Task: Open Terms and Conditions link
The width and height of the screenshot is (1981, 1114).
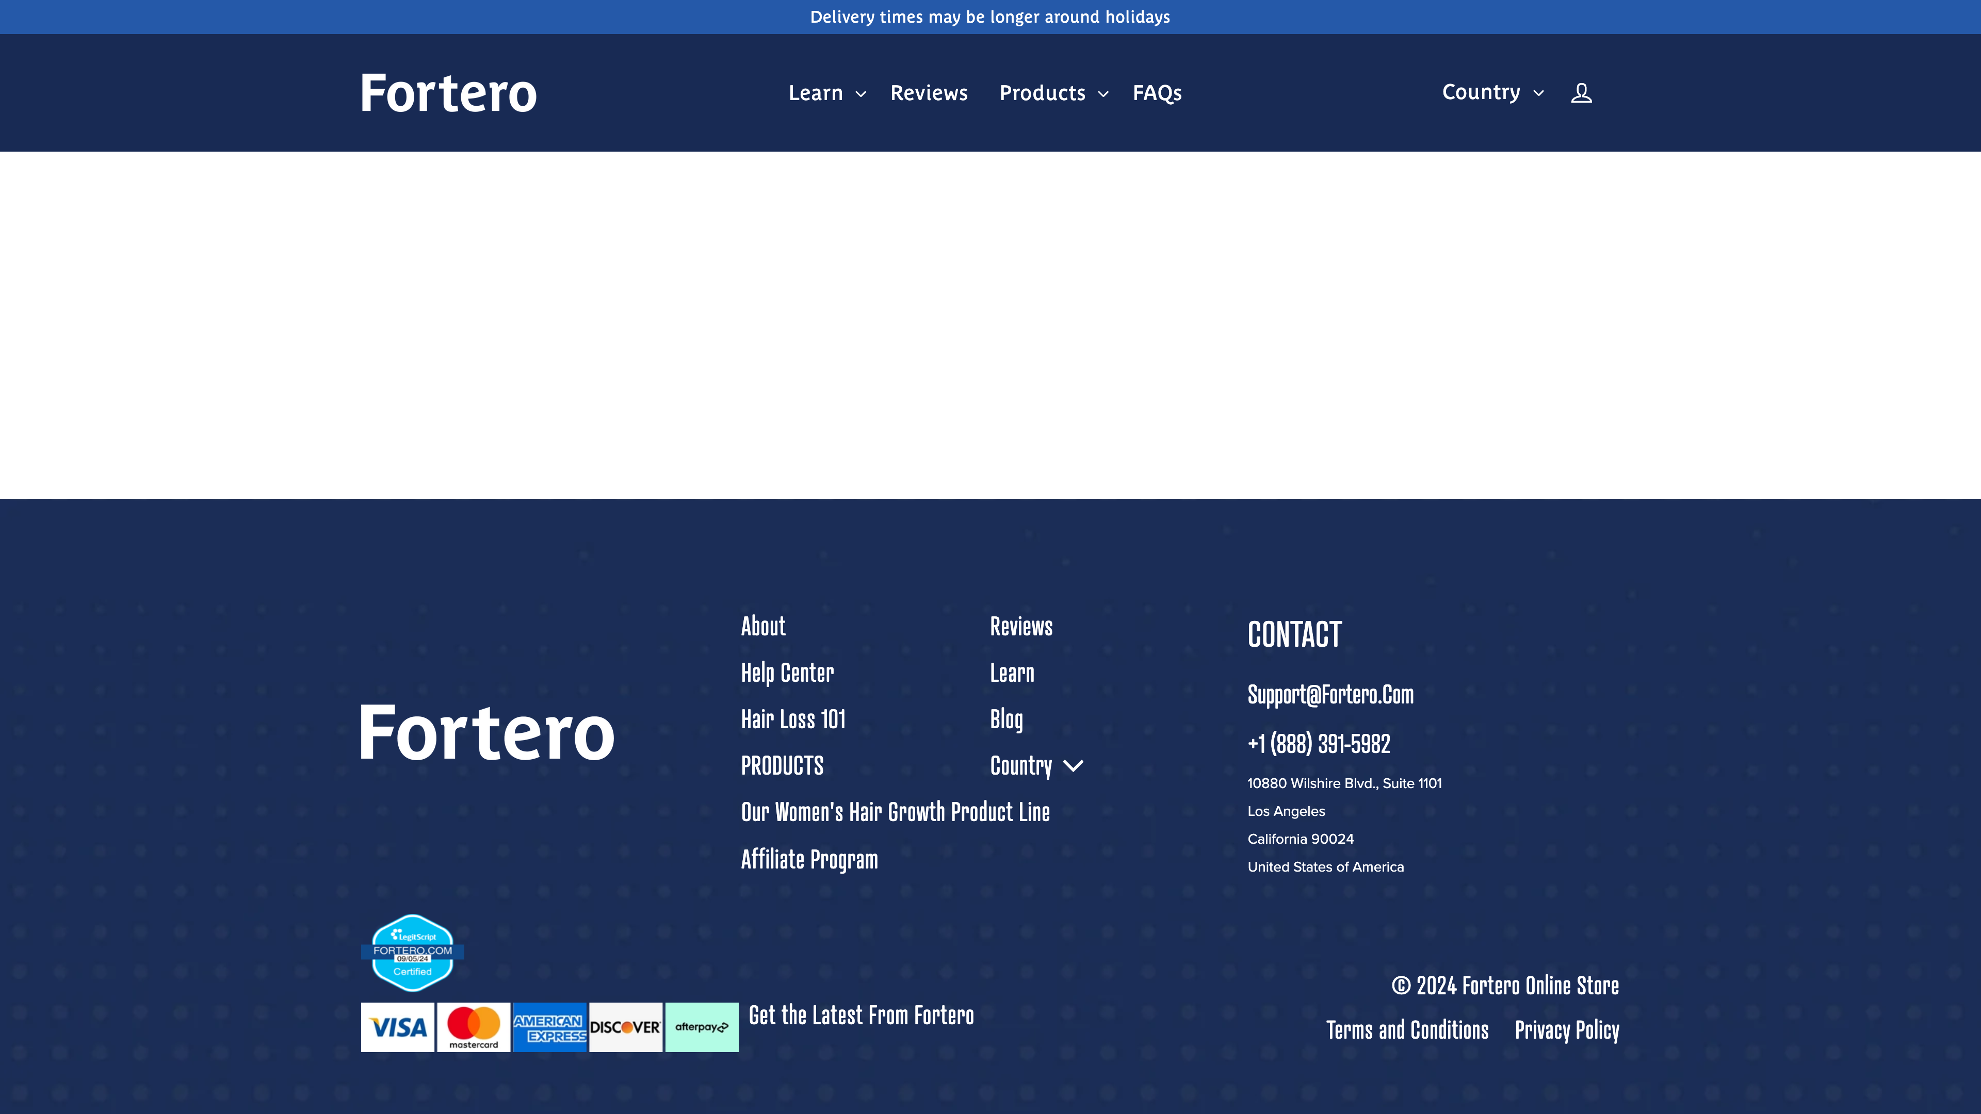Action: point(1406,1030)
